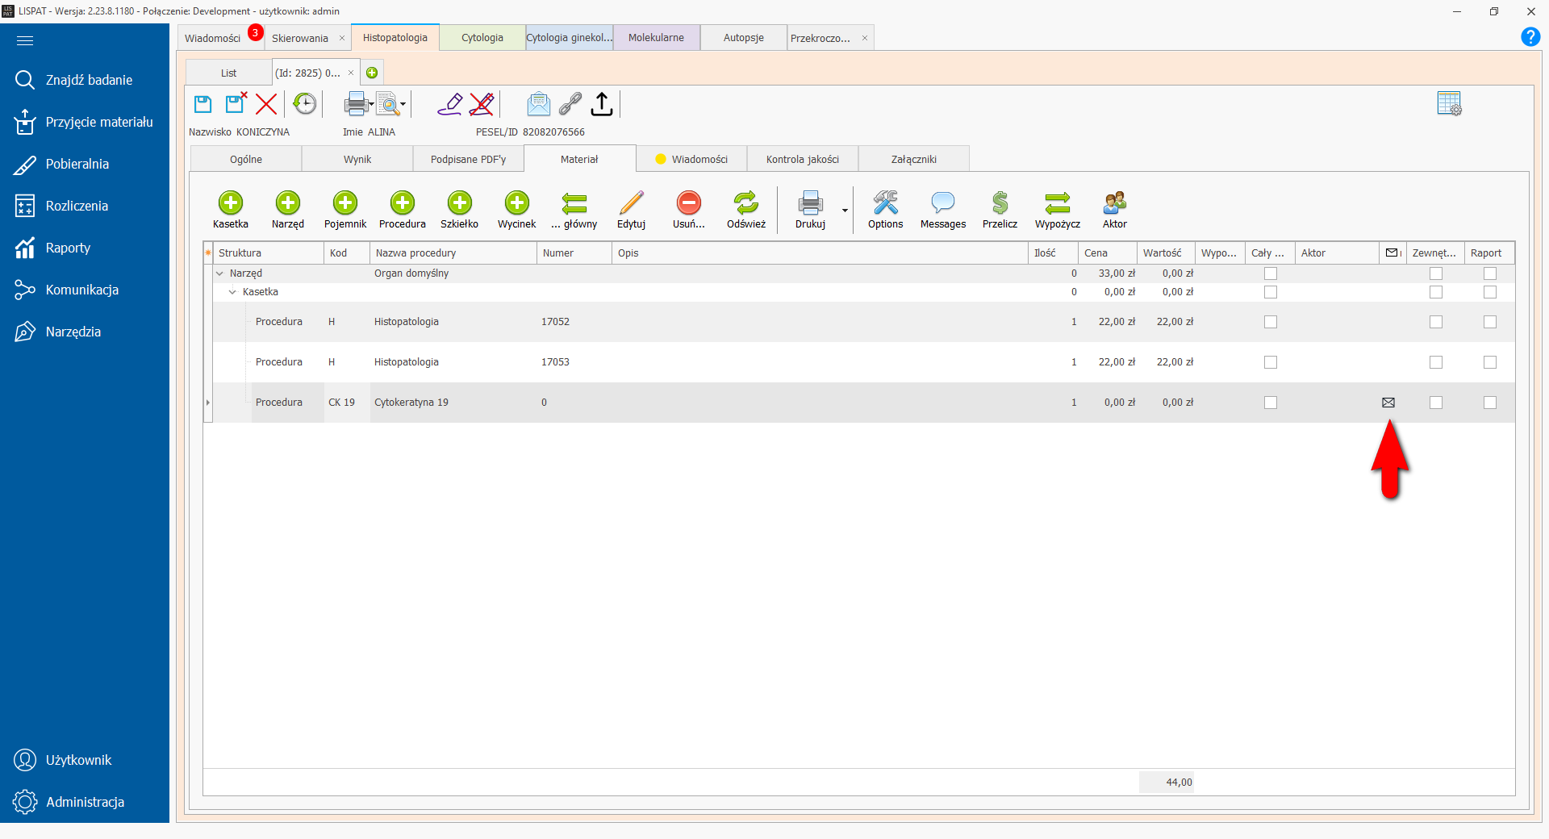The width and height of the screenshot is (1549, 839).
Task: Toggle Cały checkbox for procedure 17052
Action: [1271, 322]
